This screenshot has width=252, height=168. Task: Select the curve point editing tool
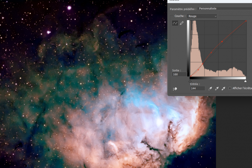pos(175,23)
